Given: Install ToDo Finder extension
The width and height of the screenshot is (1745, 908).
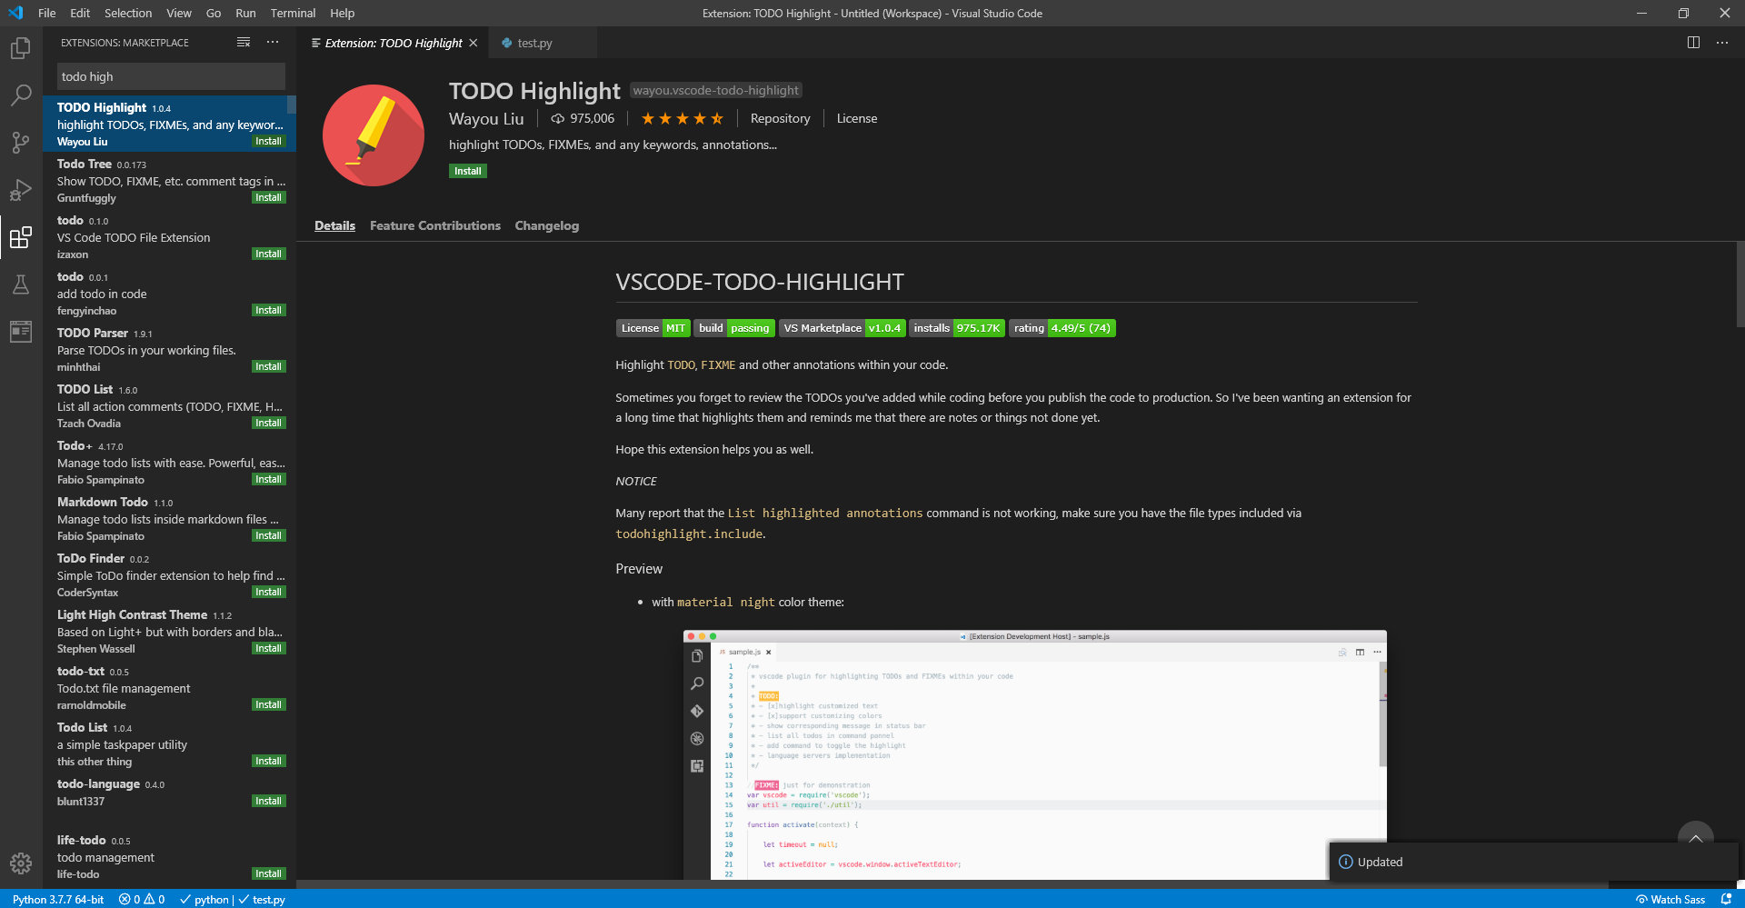Looking at the screenshot, I should click(268, 592).
